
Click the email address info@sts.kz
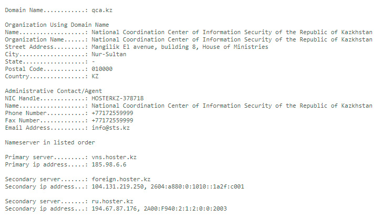pyautogui.click(x=111, y=128)
